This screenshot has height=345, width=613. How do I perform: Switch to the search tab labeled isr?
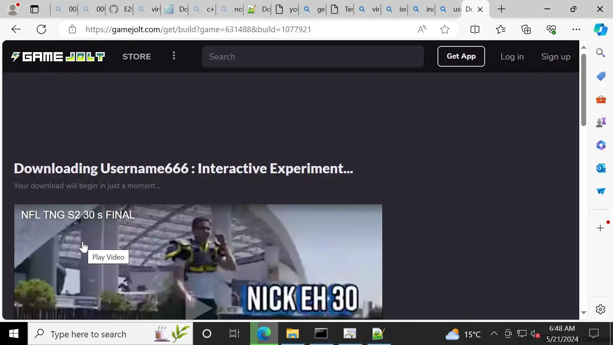tap(396, 9)
